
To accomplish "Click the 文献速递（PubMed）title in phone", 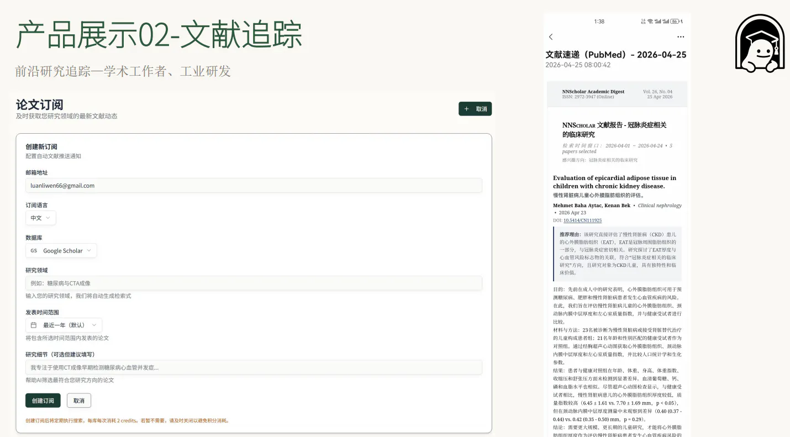I will 615,55.
